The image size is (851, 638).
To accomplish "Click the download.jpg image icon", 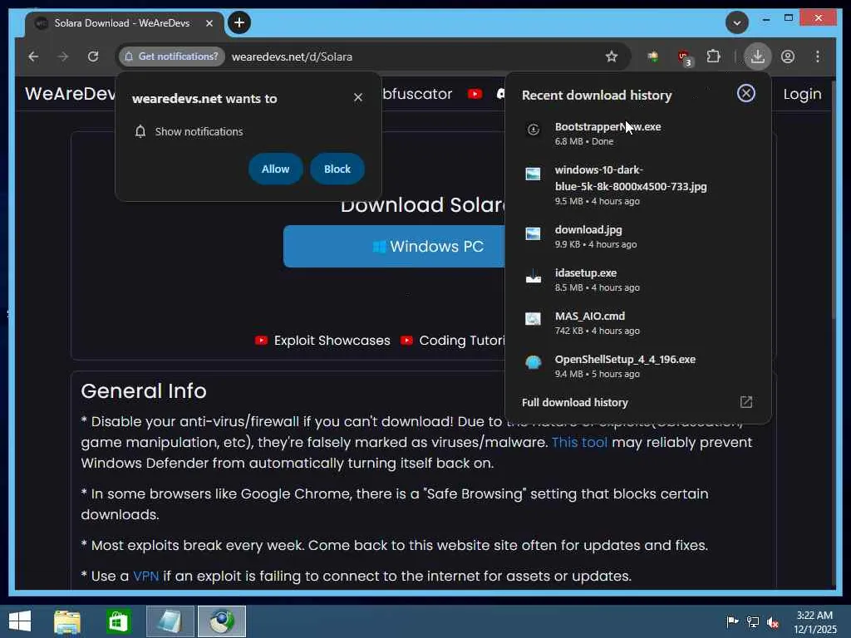I will tap(533, 233).
